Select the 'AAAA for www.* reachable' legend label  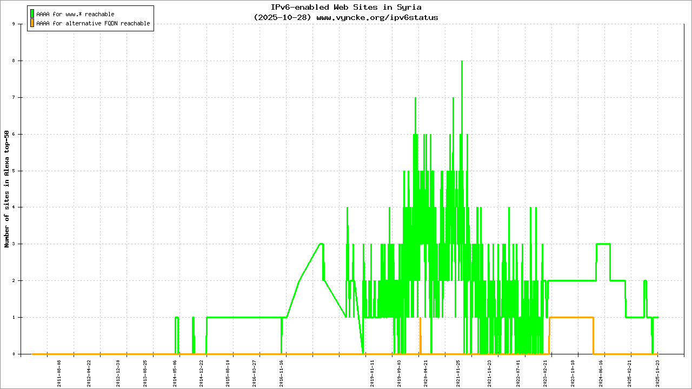coord(75,14)
